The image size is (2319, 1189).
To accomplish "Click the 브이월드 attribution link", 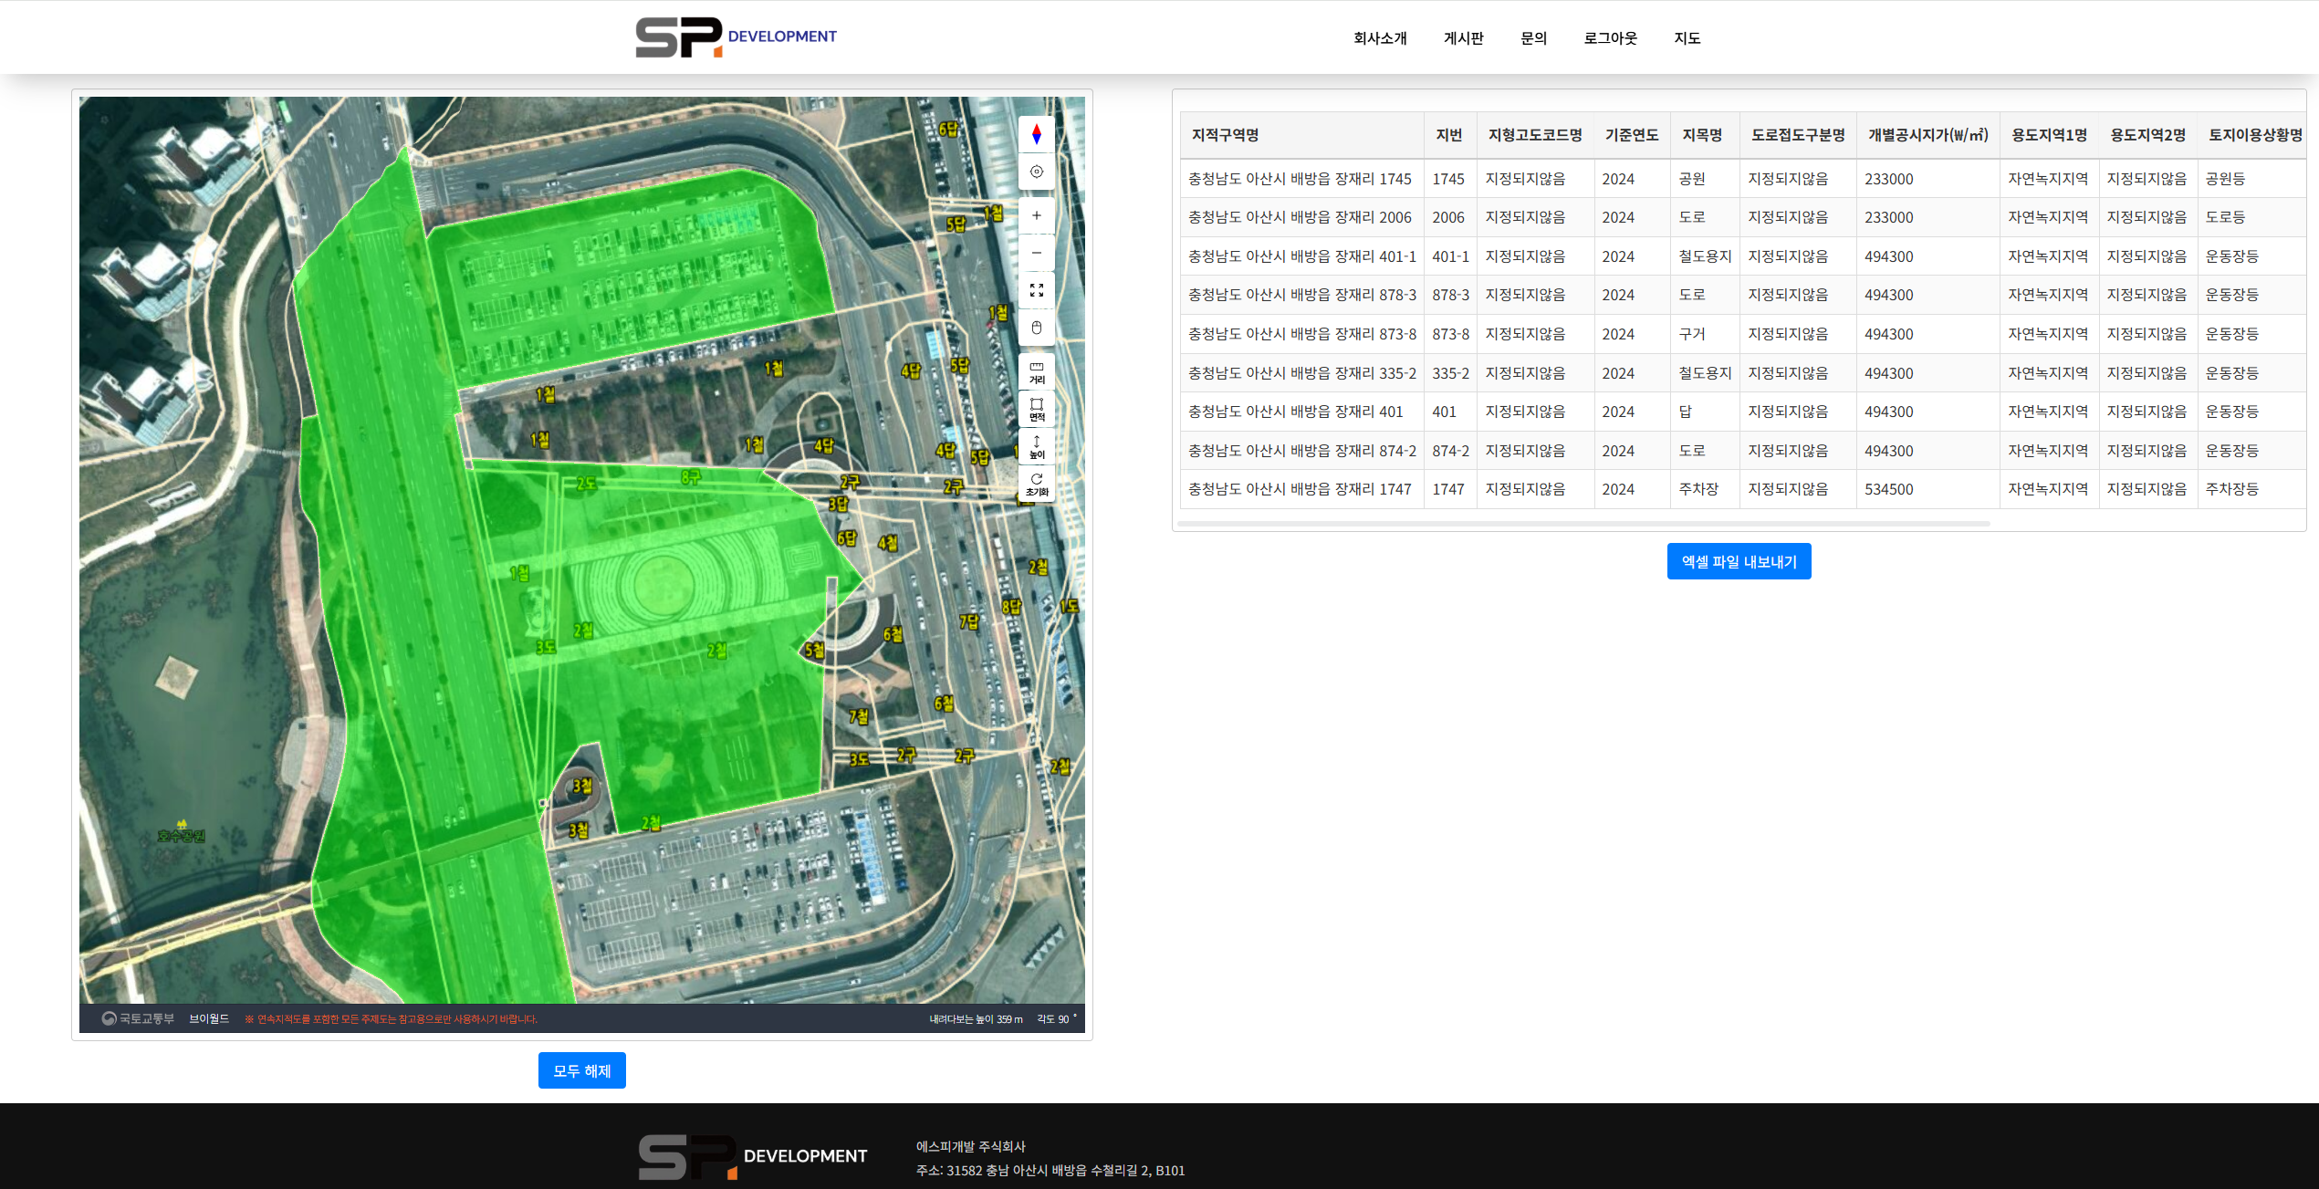I will 211,1019.
